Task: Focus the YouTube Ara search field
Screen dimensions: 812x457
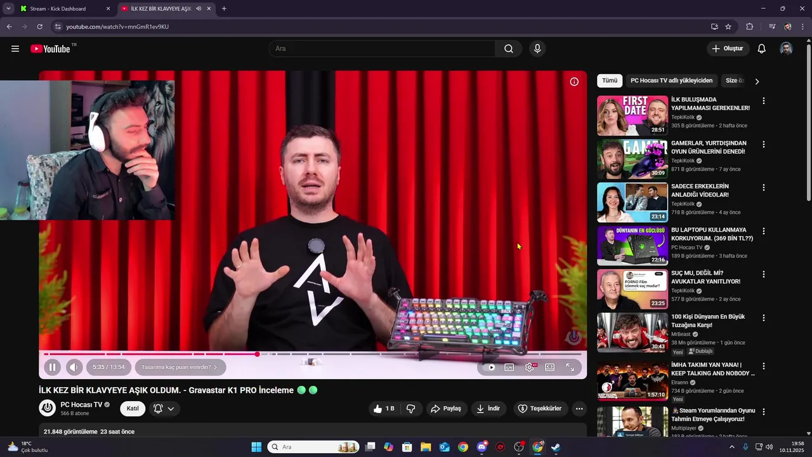Action: point(383,49)
